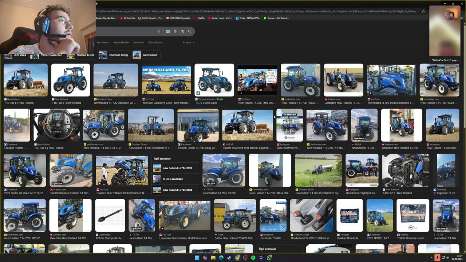Open KARAR Traktör devi 2024 fiyat image
This screenshot has width=466, height=262.
coord(247,125)
